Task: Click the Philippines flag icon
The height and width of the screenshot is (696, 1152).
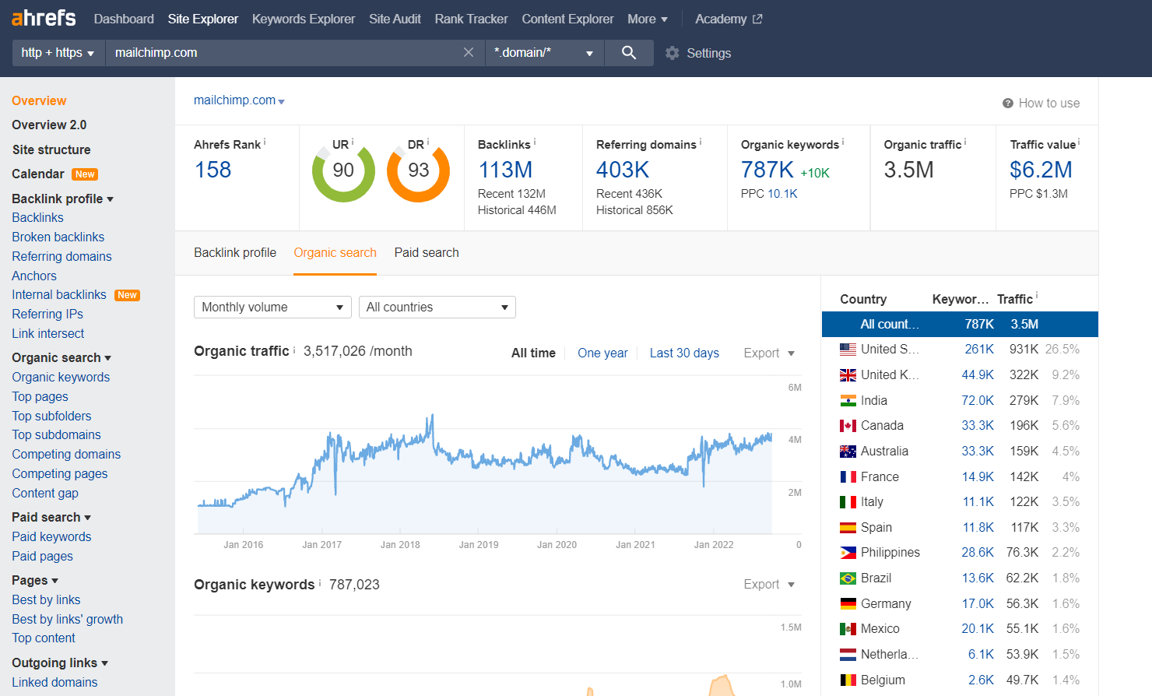Action: point(848,553)
